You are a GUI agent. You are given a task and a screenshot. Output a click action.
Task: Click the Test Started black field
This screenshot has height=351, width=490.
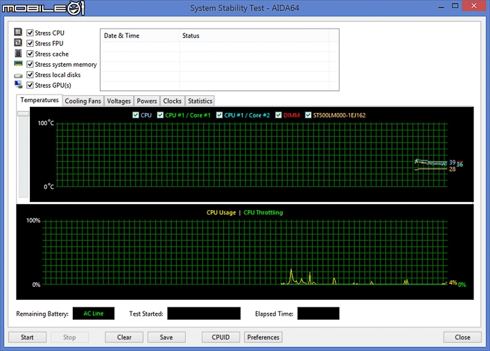pos(203,314)
